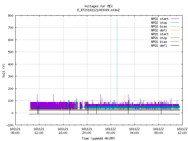
Task: Click the 161121 16:00 time tick label
Action: pyautogui.click(x=63, y=131)
